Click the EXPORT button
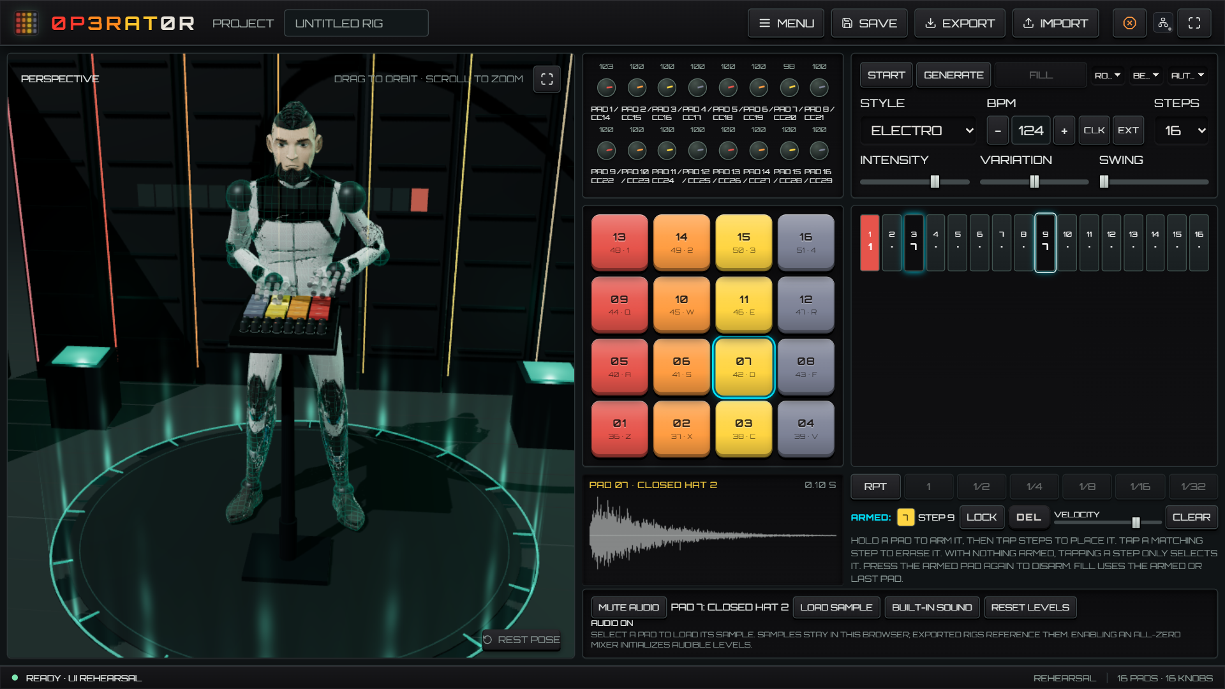 [960, 23]
